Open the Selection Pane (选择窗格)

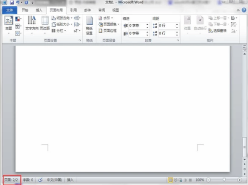click(217, 31)
